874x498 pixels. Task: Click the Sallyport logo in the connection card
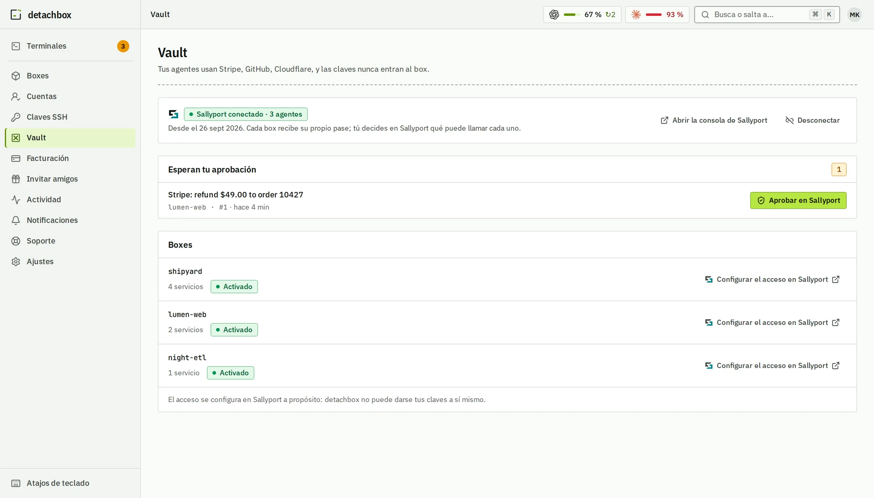click(x=173, y=114)
